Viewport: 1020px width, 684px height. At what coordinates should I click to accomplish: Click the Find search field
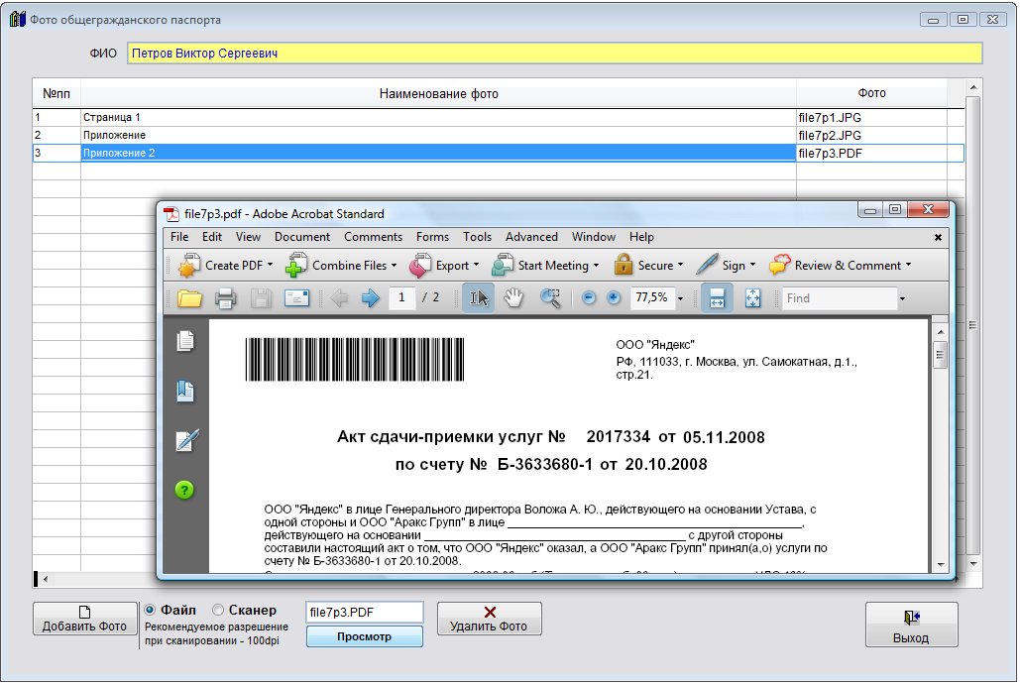click(x=838, y=298)
